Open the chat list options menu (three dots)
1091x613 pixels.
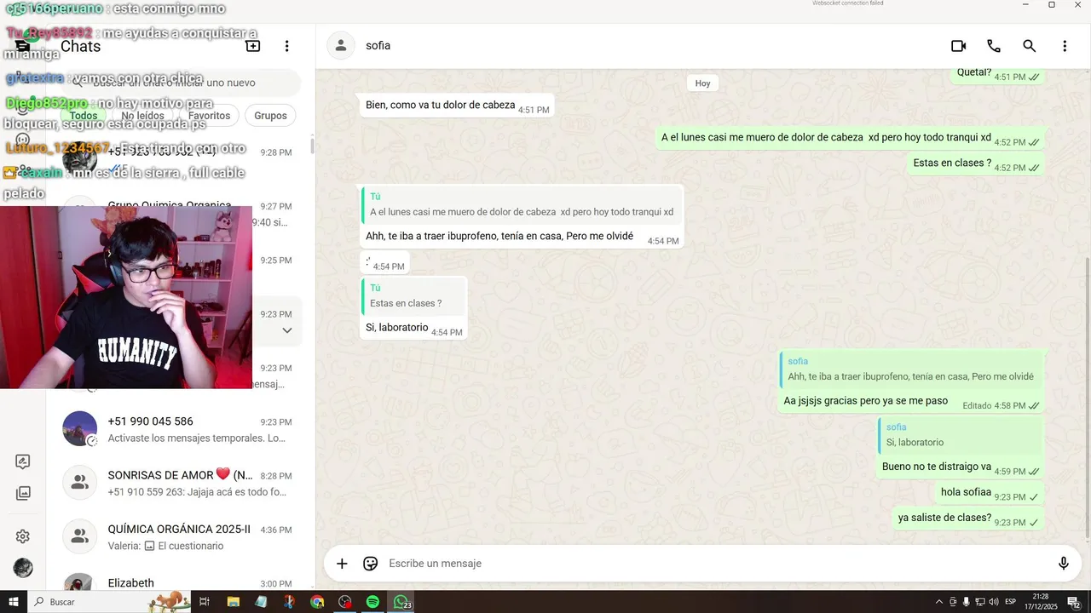click(287, 46)
